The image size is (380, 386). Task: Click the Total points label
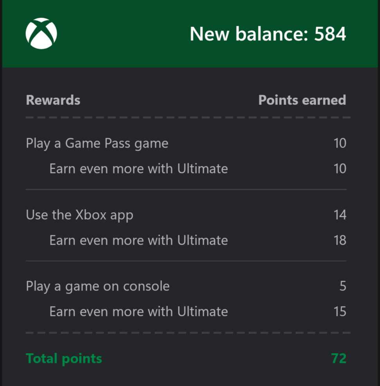(x=64, y=359)
